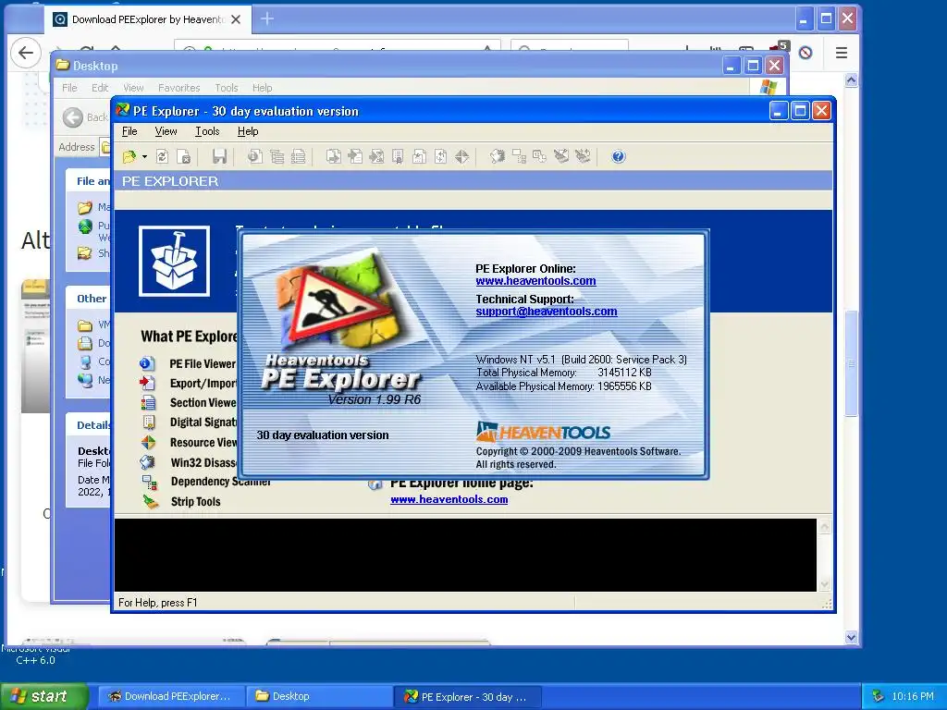Click the PE Explorer toolbox logo image
Image resolution: width=947 pixels, height=710 pixels.
(174, 261)
